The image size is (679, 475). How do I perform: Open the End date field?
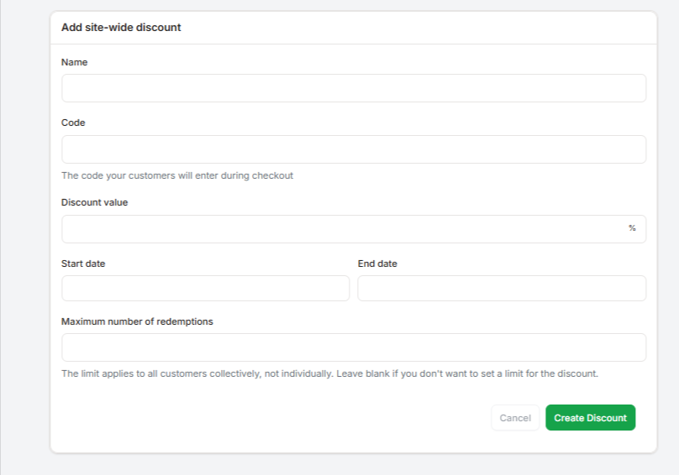coord(502,288)
